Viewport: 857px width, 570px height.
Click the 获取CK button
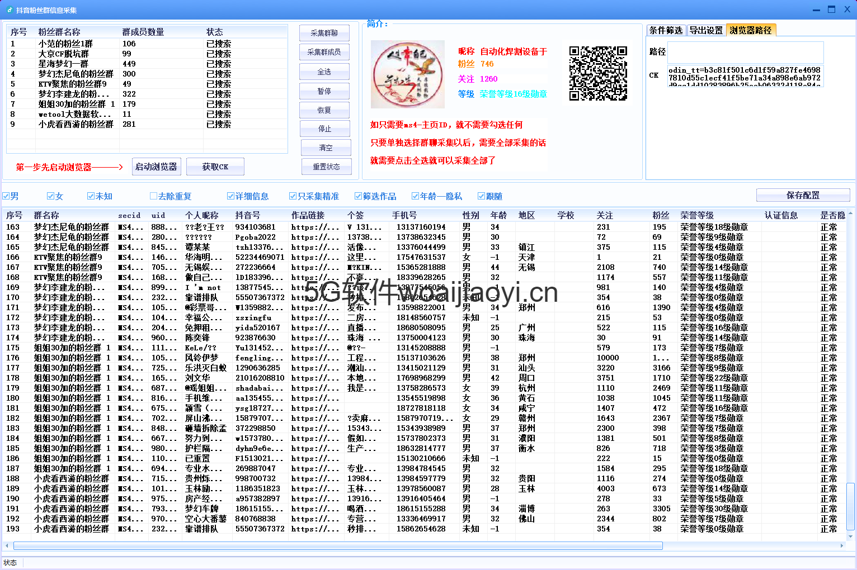(x=215, y=167)
